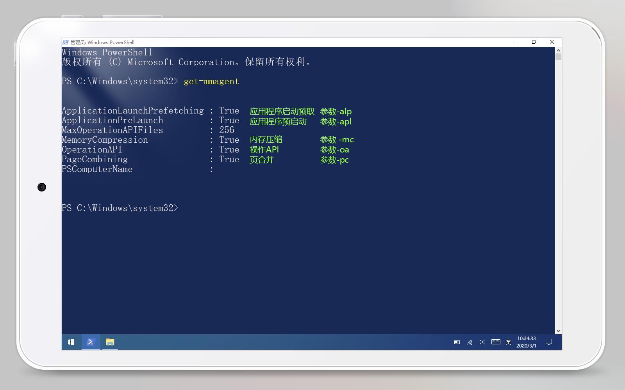The image size is (625, 390).
Task: Minimize the PowerShell window
Action: coord(516,42)
